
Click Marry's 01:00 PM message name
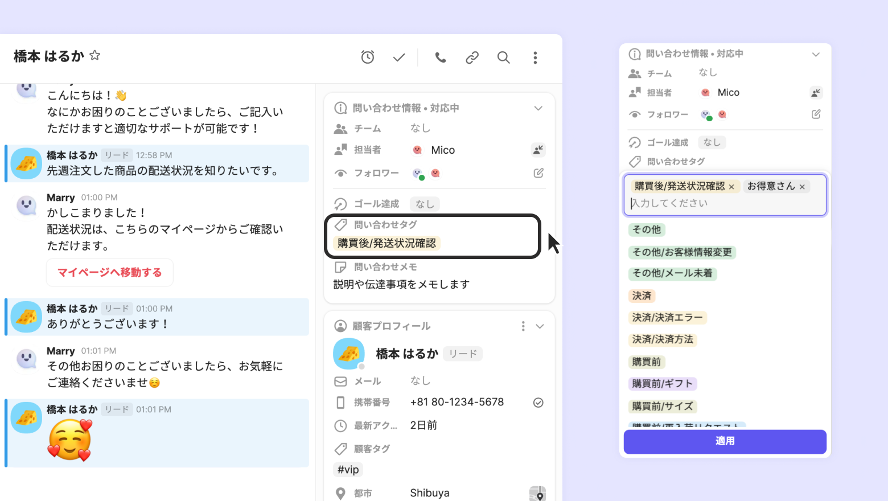(x=61, y=198)
